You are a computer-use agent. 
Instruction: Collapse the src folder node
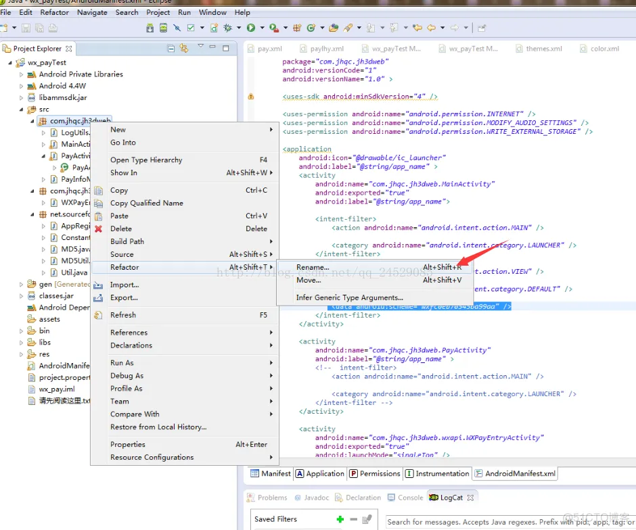[21, 110]
